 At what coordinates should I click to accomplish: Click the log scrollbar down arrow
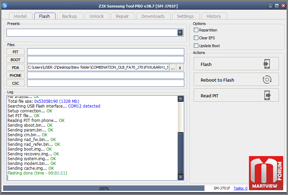181,177
